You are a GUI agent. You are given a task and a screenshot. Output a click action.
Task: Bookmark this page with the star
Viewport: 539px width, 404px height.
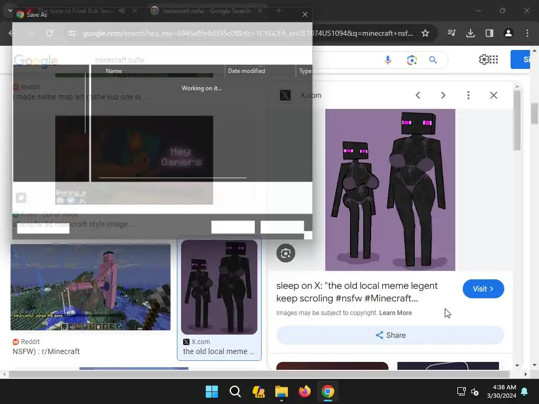(x=425, y=33)
